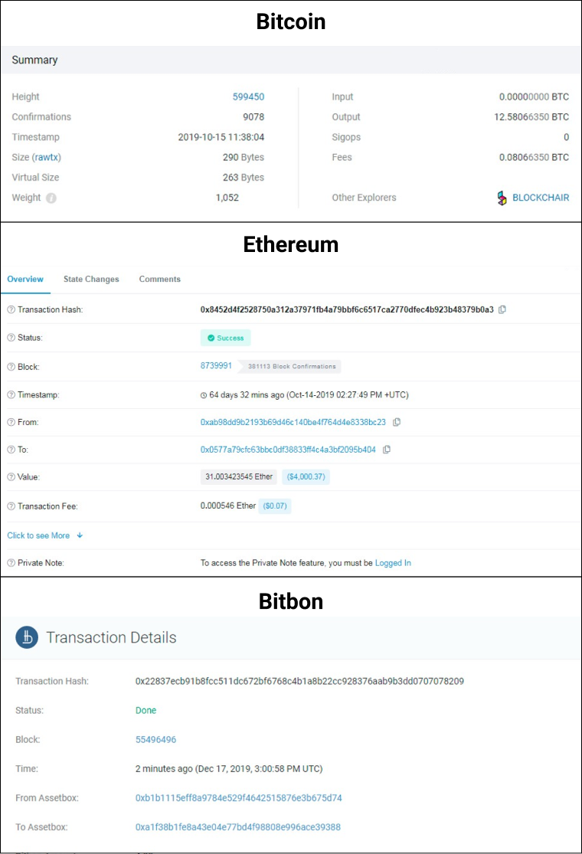The height and width of the screenshot is (854, 582).
Task: Click the Confirmations value 9078
Action: [253, 117]
